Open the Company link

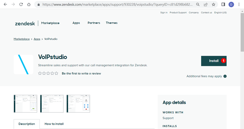[x=194, y=13]
